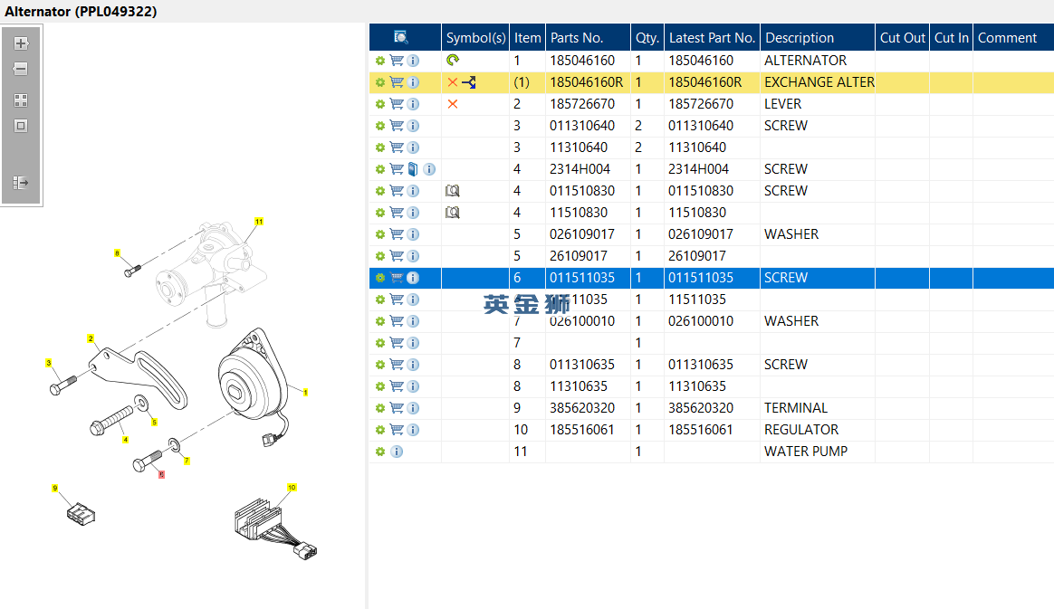
Task: Select callout 10 on the regulator diagram
Action: (x=292, y=488)
